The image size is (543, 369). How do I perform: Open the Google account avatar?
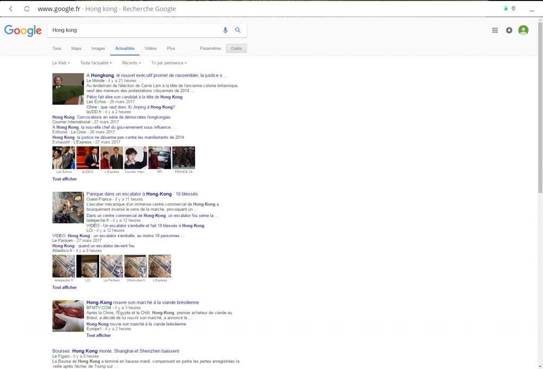523,30
